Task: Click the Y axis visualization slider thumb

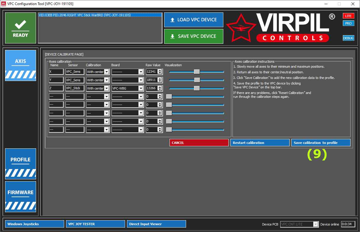Action: click(197, 80)
